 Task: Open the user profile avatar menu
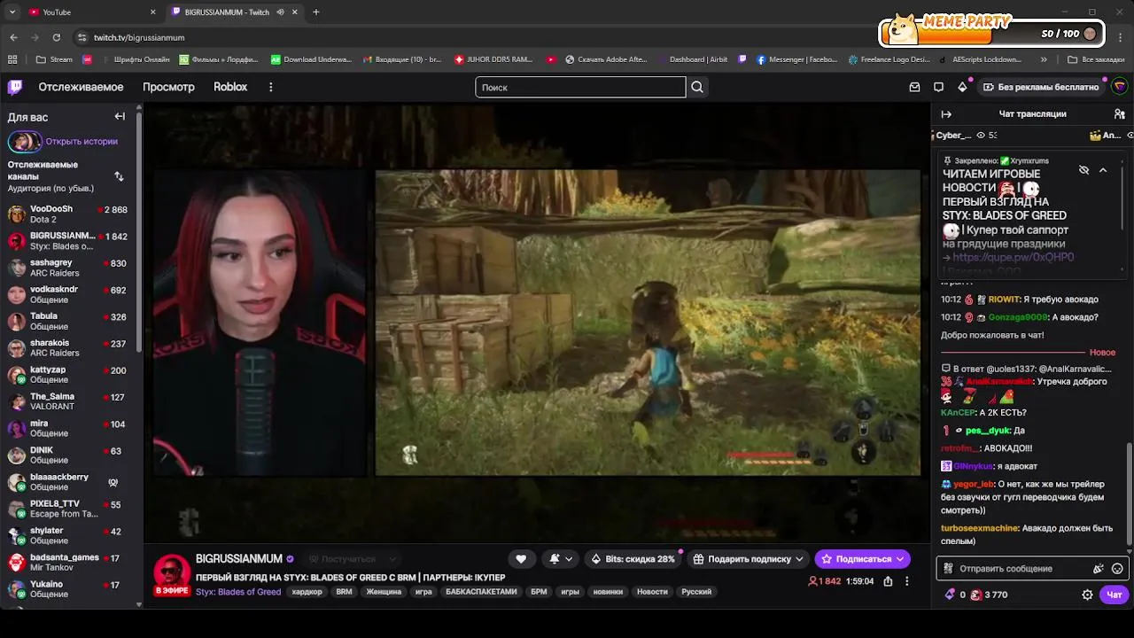pyautogui.click(x=1120, y=87)
